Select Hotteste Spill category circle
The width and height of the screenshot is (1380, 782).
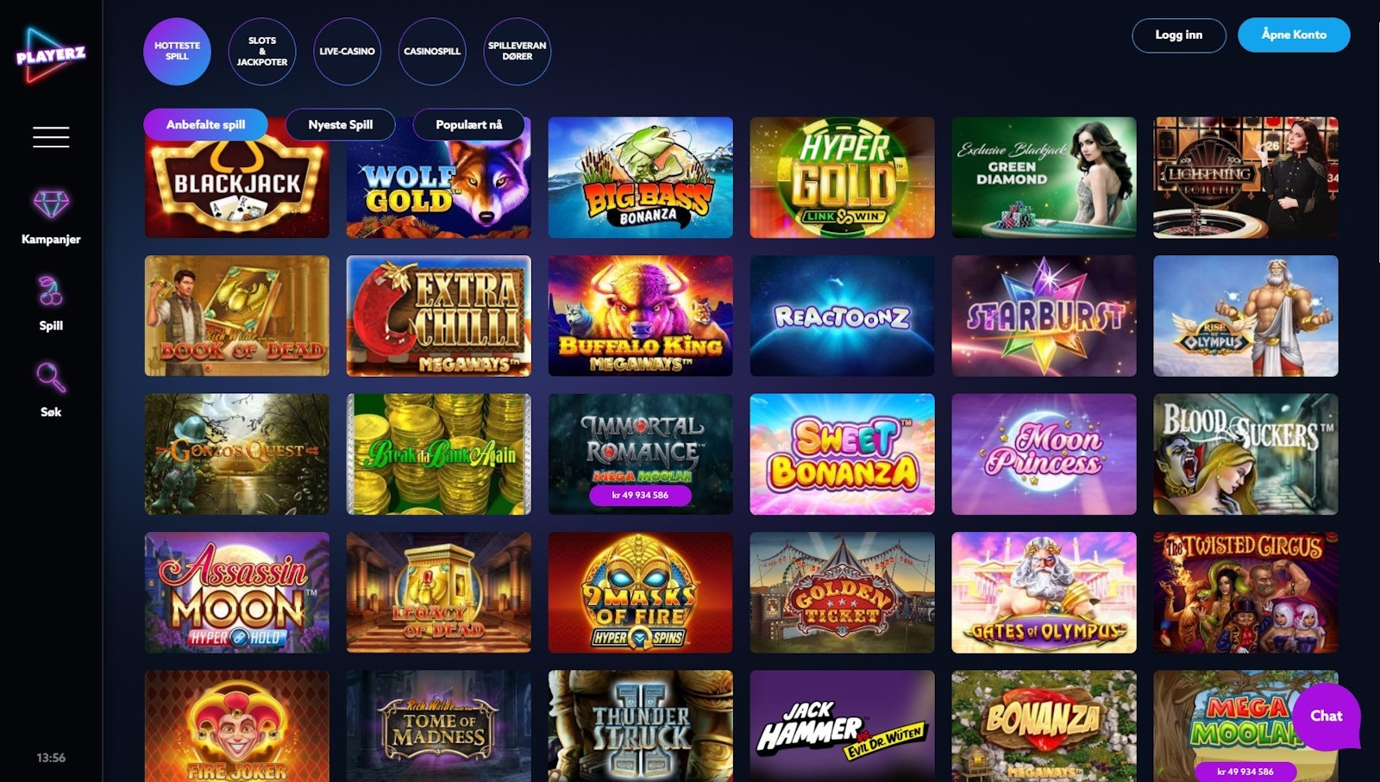point(177,51)
